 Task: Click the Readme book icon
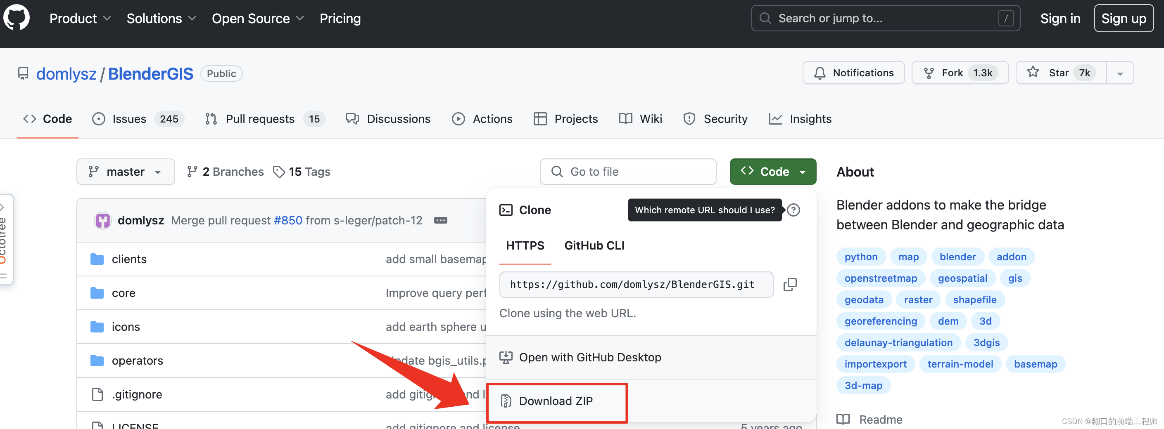(843, 420)
